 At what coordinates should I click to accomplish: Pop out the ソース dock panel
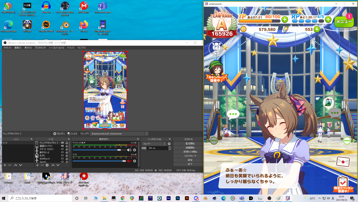point(69,139)
